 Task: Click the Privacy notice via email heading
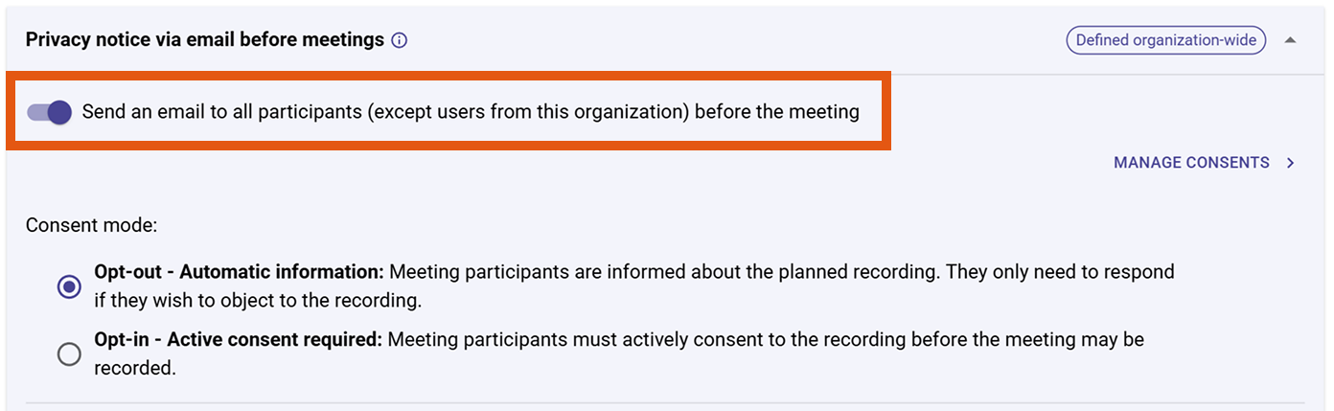pos(205,40)
